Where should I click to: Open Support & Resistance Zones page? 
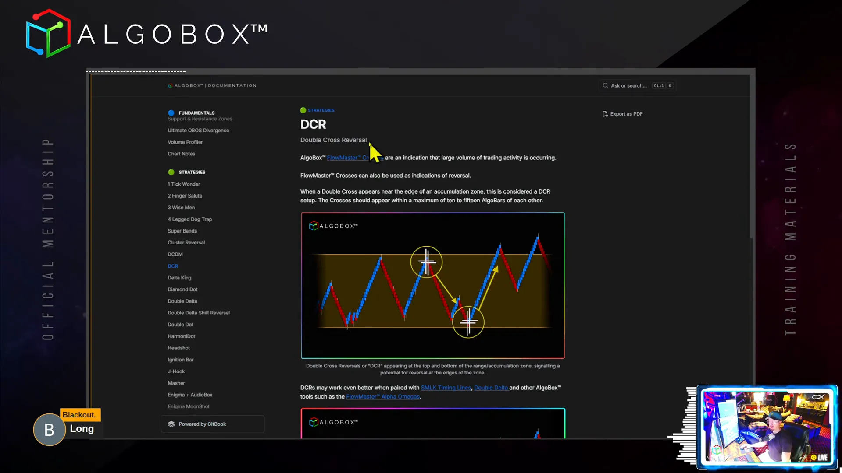[x=200, y=119]
